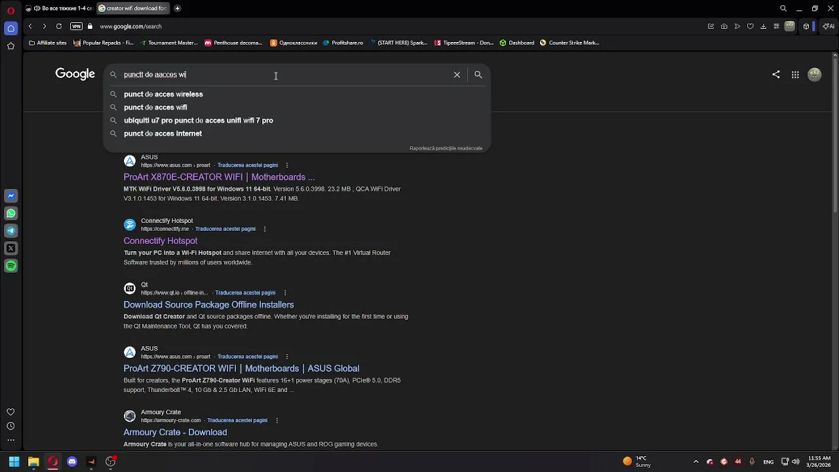Viewport: 839px width, 472px height.
Task: Open the extensions cube icon
Action: [x=806, y=26]
